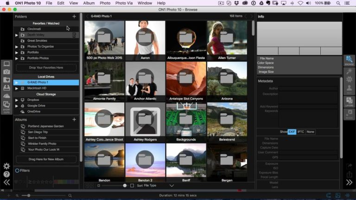Open the Favorites folder shortcut with heart
The width and height of the screenshot is (356, 200).
[6, 80]
